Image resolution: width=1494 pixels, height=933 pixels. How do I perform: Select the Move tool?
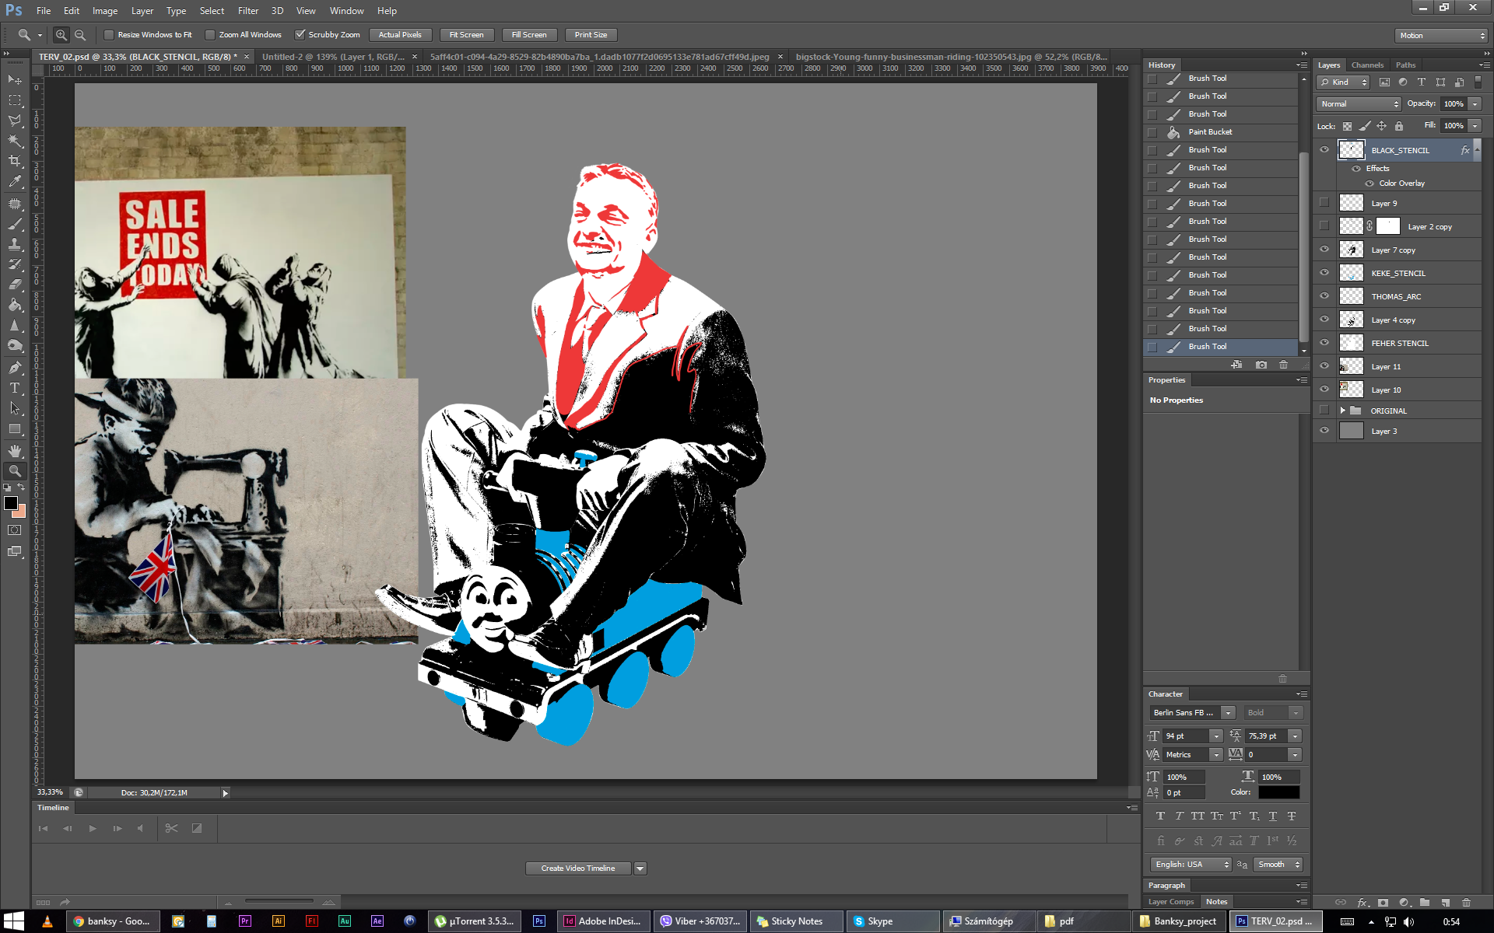coord(15,80)
